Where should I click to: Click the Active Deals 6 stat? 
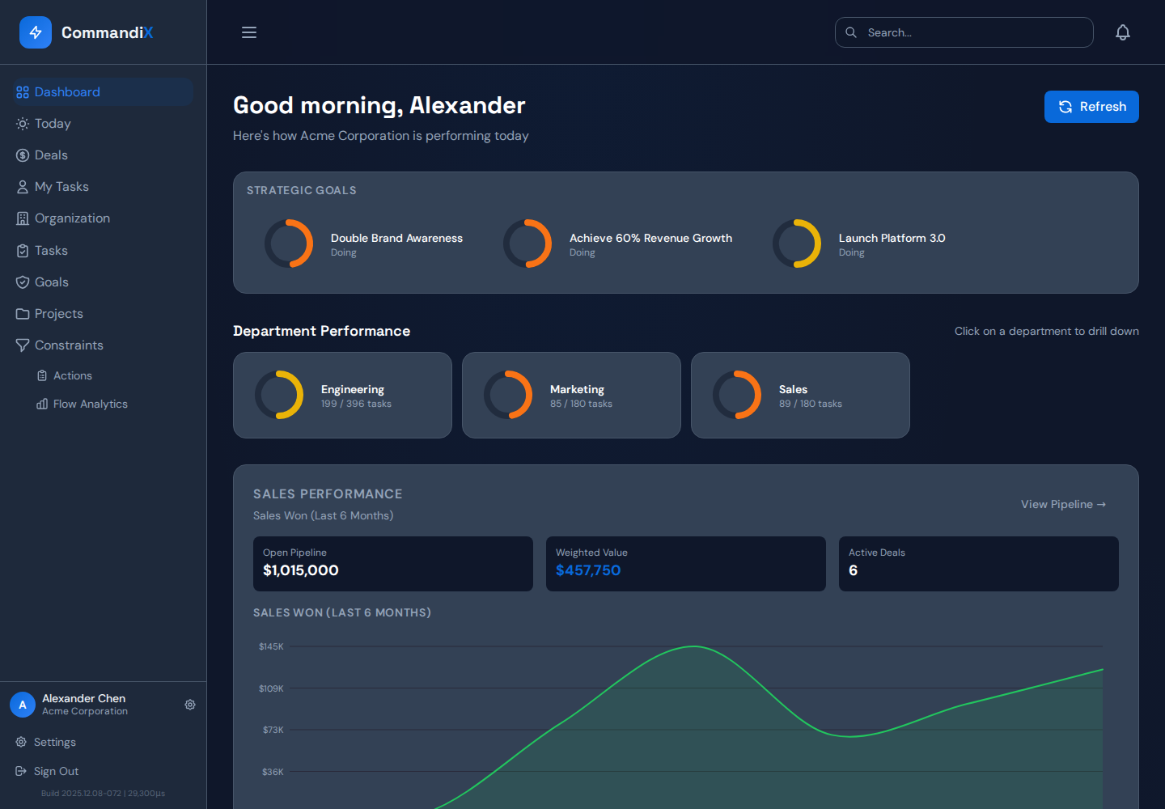click(979, 564)
